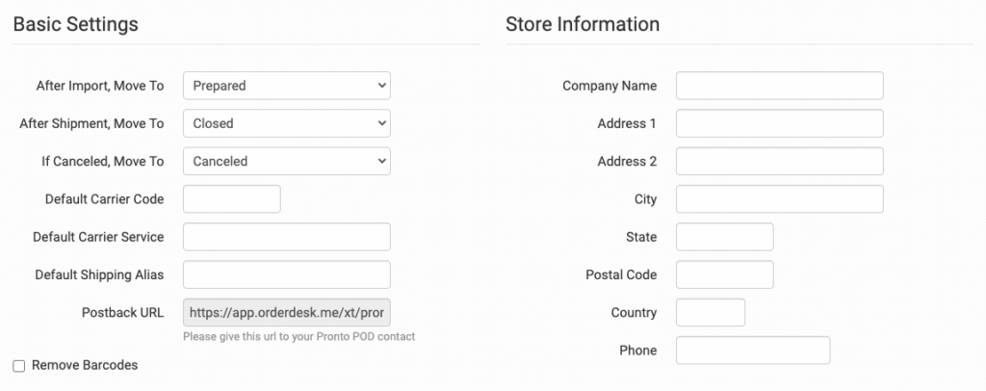Open the After Import, Move To dropdown
The height and width of the screenshot is (391, 986).
point(286,86)
